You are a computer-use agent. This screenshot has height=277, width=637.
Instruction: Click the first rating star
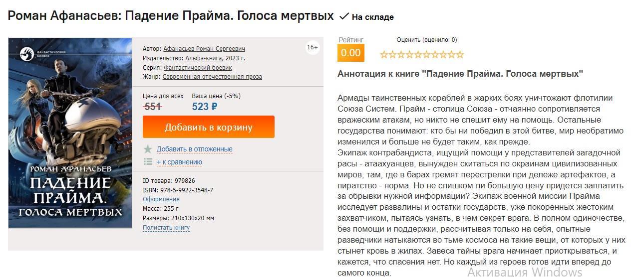coord(384,54)
